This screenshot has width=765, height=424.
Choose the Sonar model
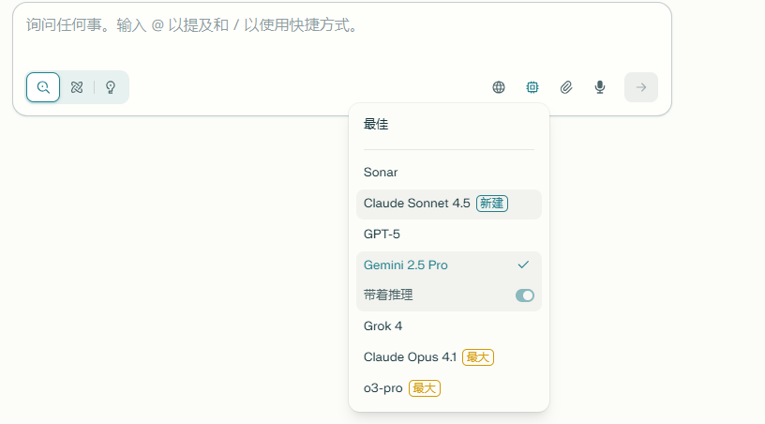tap(449, 173)
